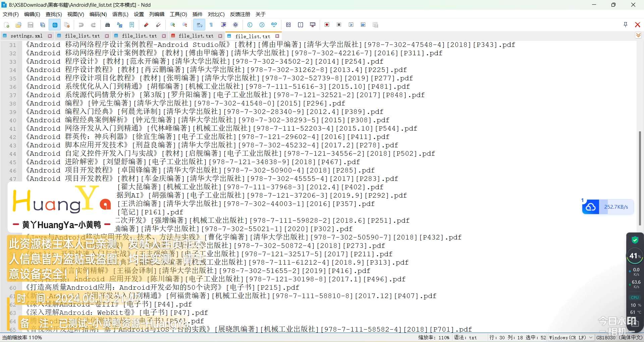Open the 查找(S) menu
The image size is (644, 342).
pyautogui.click(x=54, y=14)
